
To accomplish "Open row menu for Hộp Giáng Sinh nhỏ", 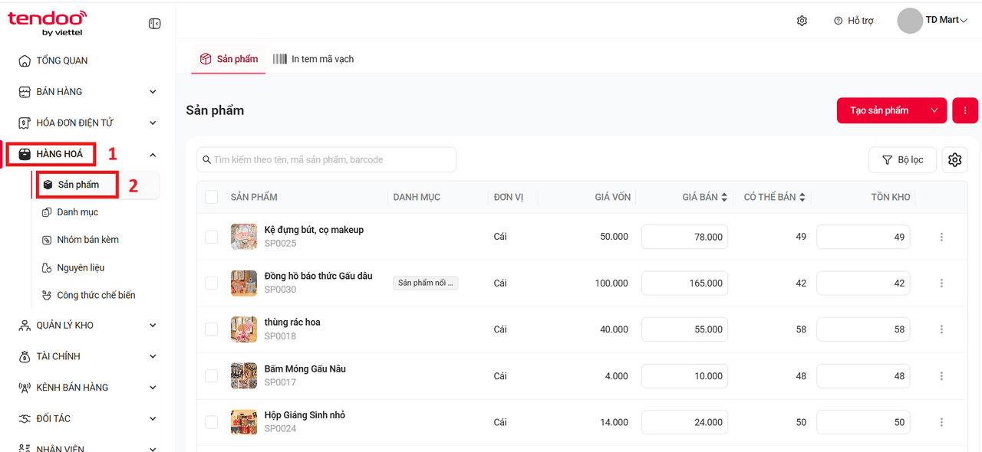I will [941, 422].
